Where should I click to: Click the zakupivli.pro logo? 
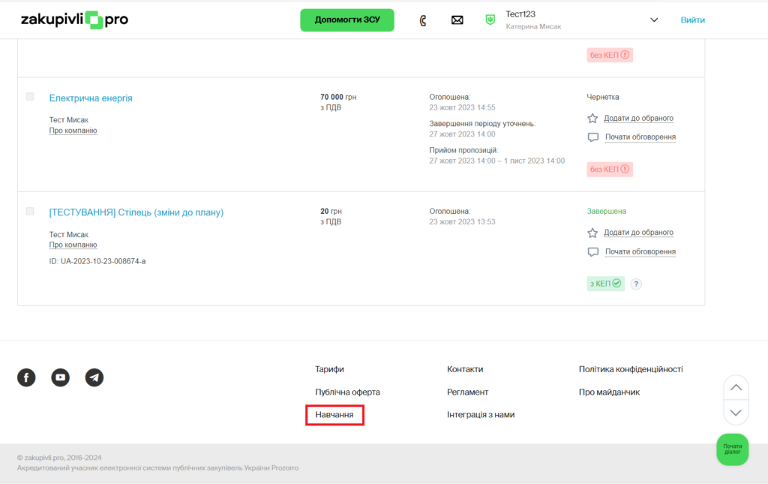pyautogui.click(x=74, y=20)
